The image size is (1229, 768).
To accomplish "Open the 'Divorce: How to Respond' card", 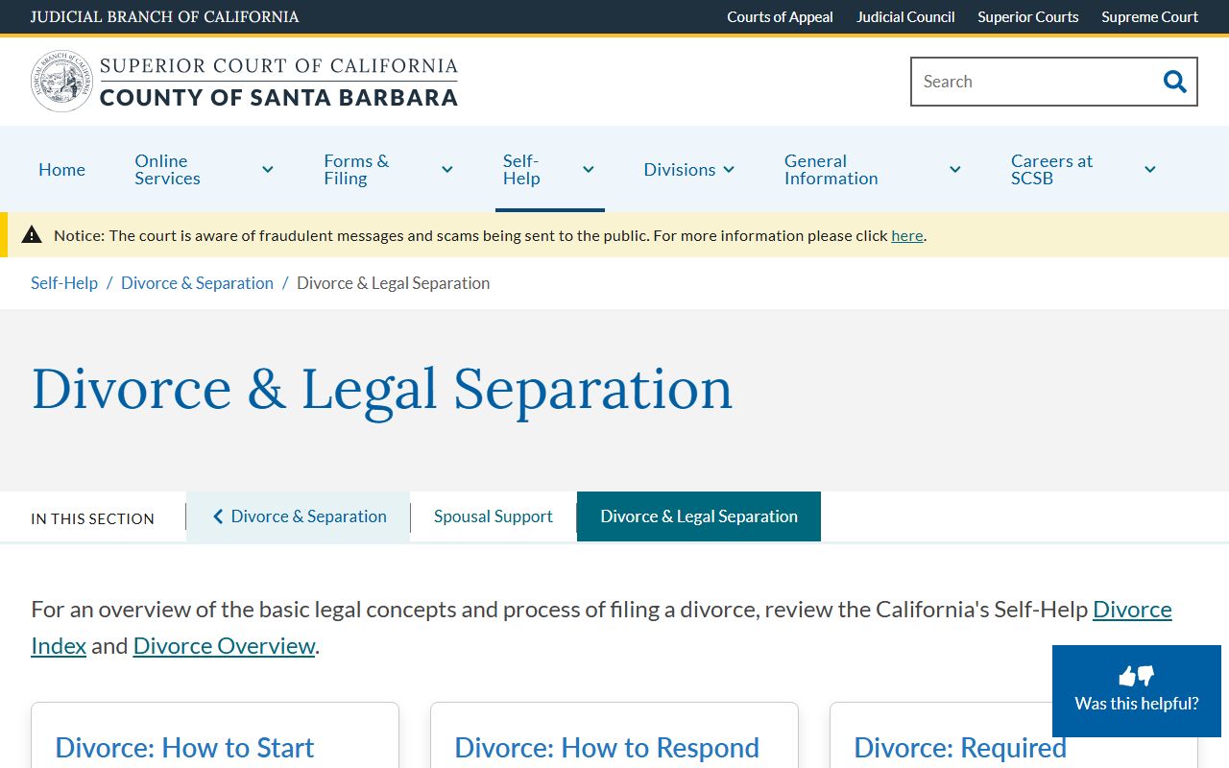I will pyautogui.click(x=607, y=748).
